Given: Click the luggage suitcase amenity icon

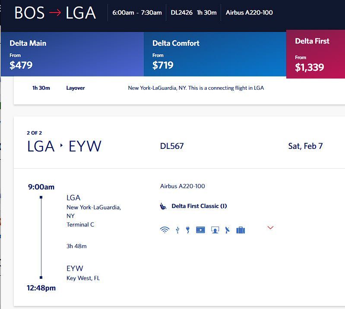Looking at the screenshot, I should pyautogui.click(x=241, y=230).
